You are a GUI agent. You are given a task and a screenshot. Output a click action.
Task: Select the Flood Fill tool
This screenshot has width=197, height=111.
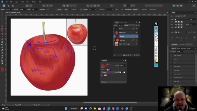click(x=2, y=42)
